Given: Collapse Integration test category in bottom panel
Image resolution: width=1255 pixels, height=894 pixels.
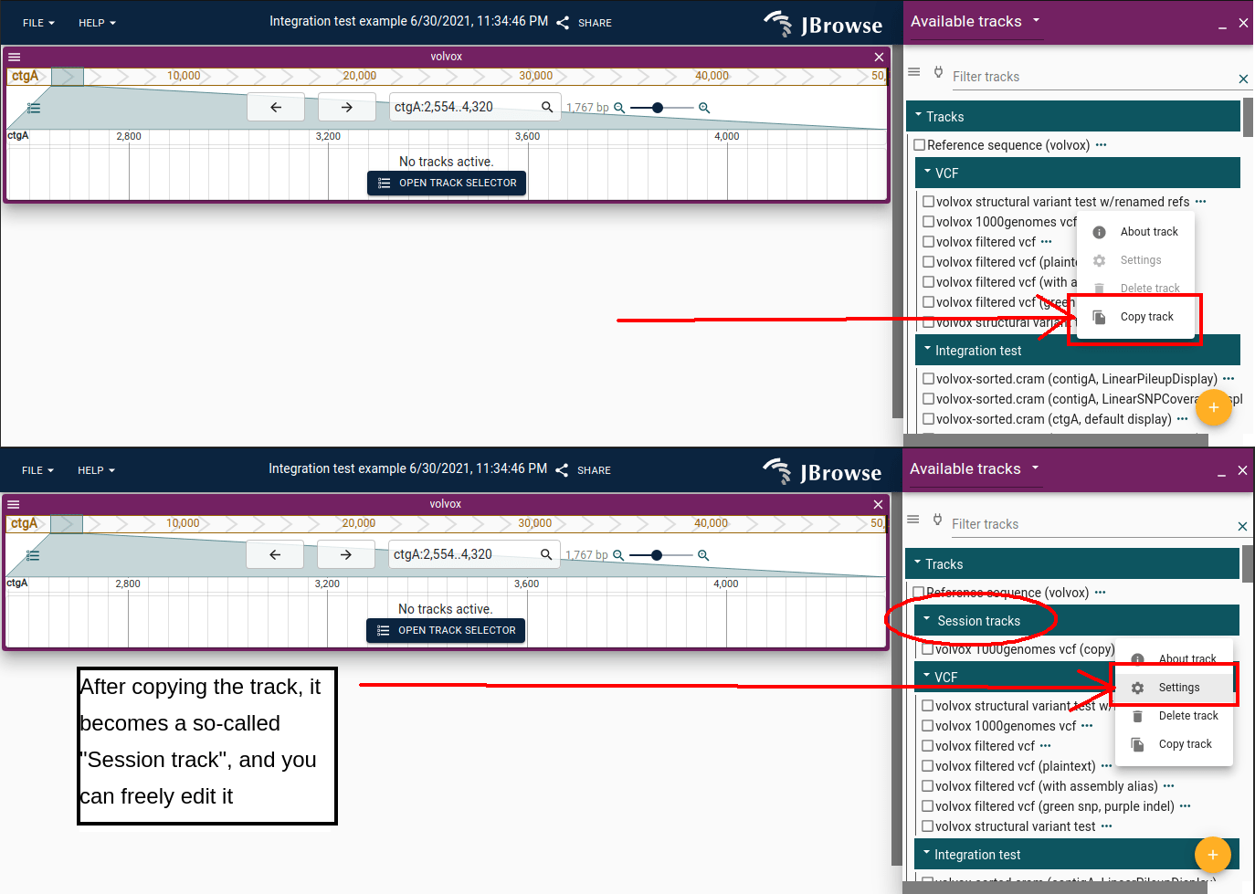Looking at the screenshot, I should [1077, 855].
